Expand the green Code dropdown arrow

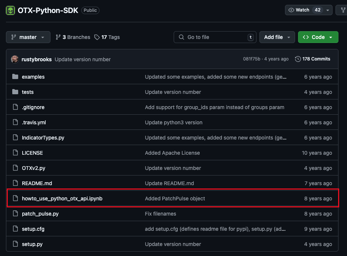331,37
